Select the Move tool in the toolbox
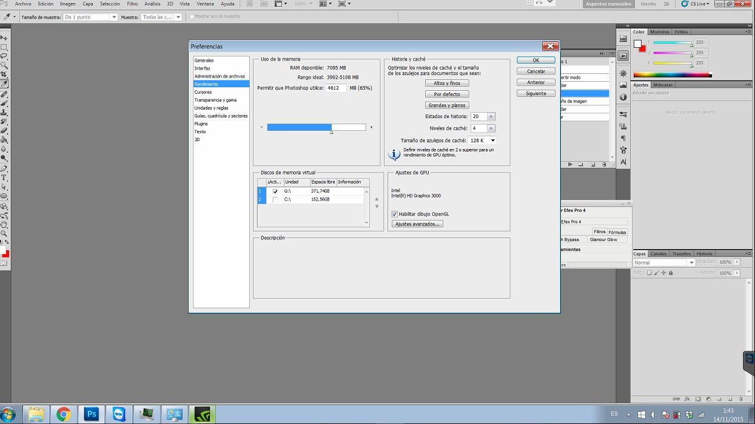The width and height of the screenshot is (755, 424). point(4,38)
